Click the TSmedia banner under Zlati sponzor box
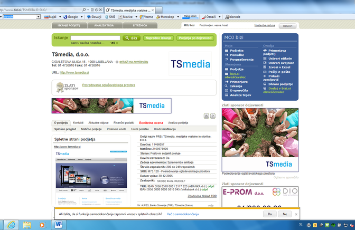 [x=111, y=106]
